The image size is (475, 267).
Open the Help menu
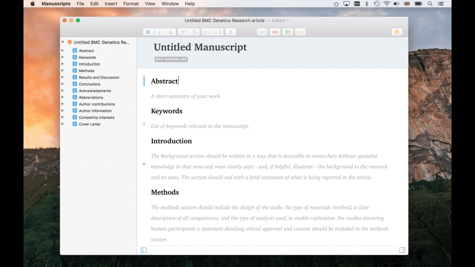pyautogui.click(x=189, y=4)
